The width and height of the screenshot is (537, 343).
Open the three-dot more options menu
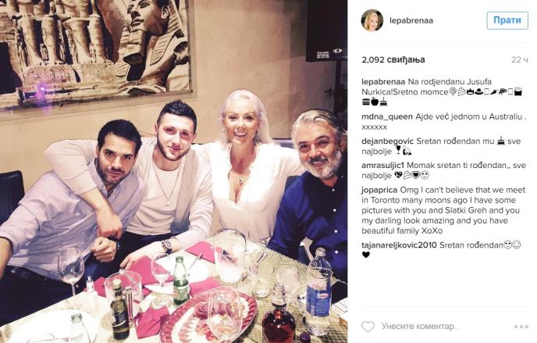[x=521, y=327]
